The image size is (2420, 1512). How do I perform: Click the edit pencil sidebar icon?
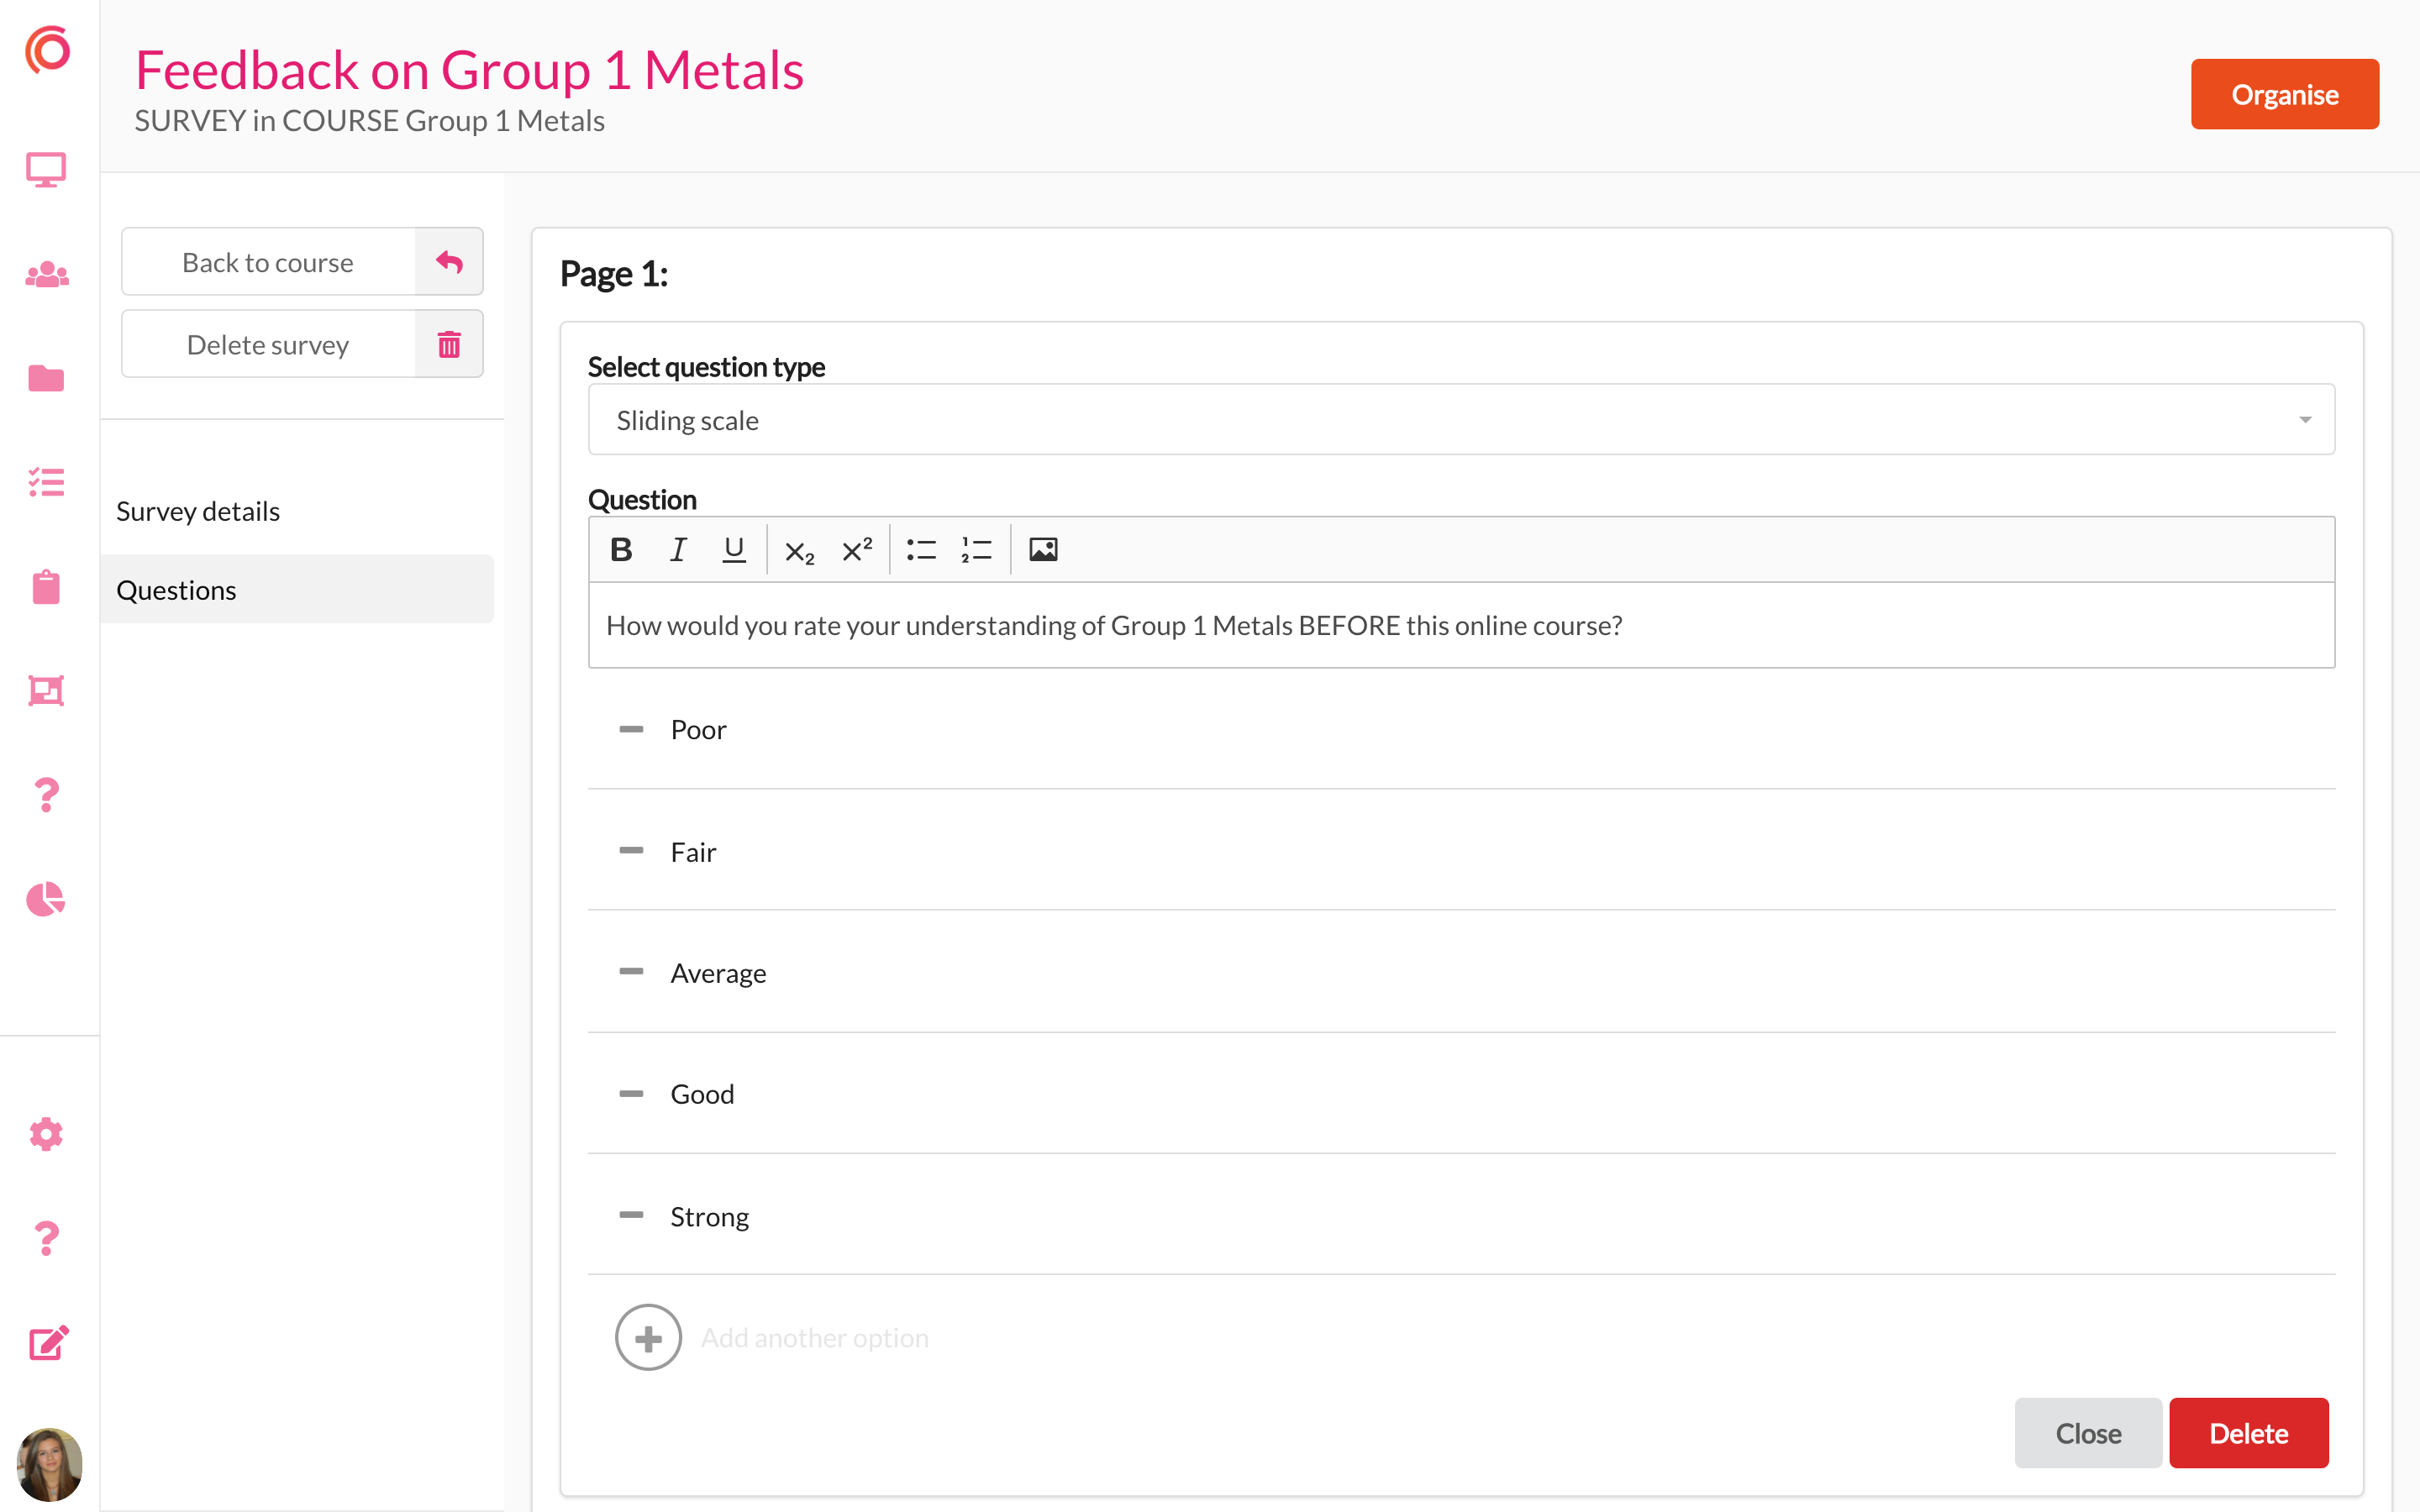48,1342
